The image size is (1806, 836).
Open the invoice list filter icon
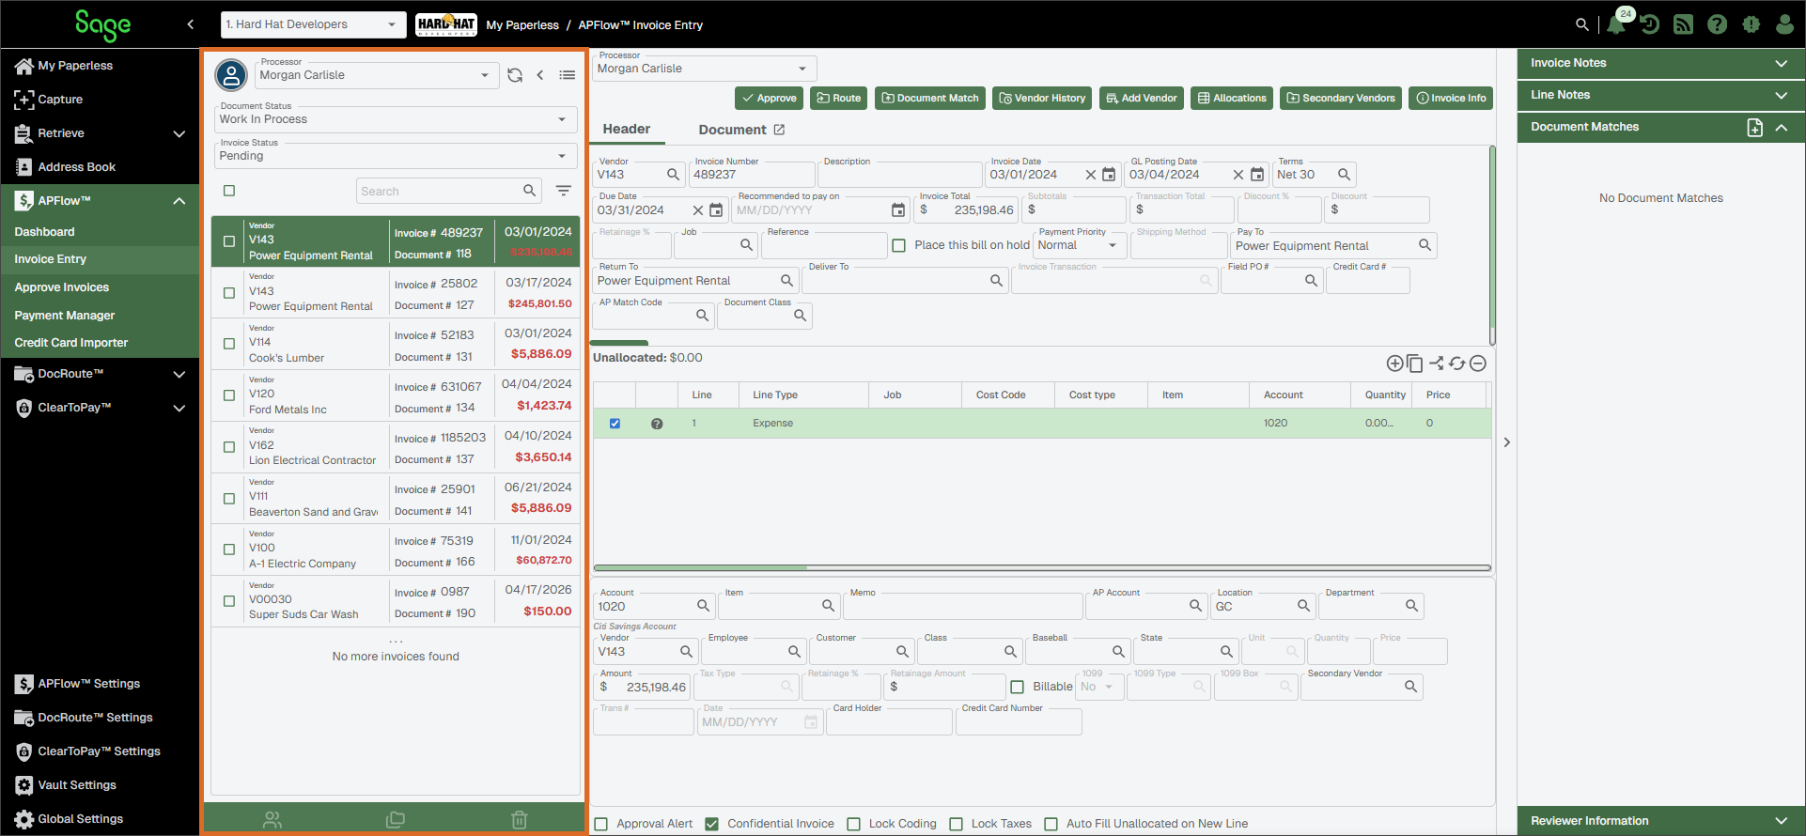[x=564, y=191]
